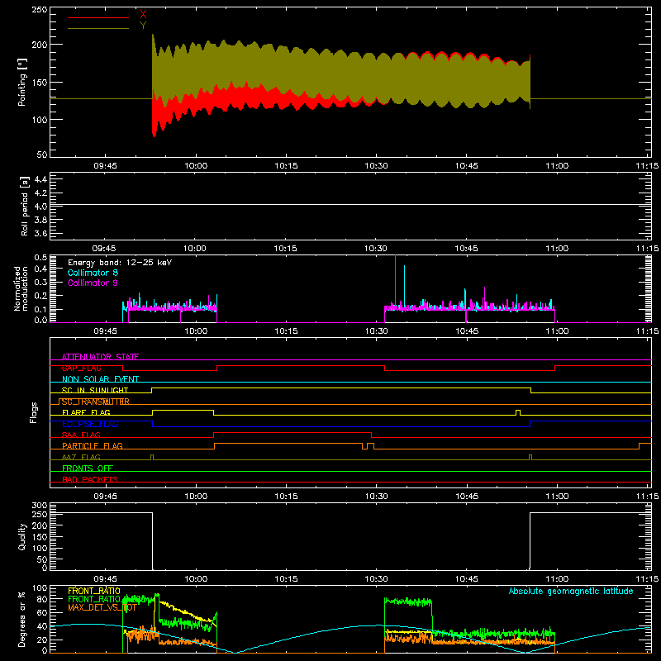Click the SC_IN_SUNLIGHT flag label

[x=95, y=390]
